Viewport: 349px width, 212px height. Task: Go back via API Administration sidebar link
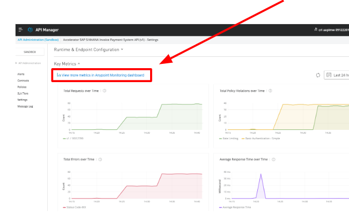pos(28,63)
